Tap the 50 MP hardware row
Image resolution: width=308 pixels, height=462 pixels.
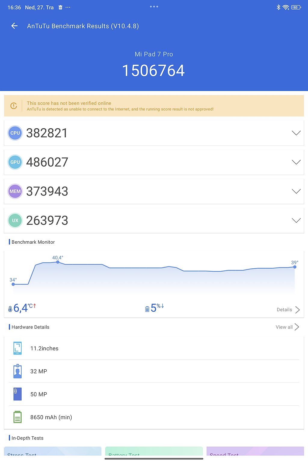pos(154,394)
